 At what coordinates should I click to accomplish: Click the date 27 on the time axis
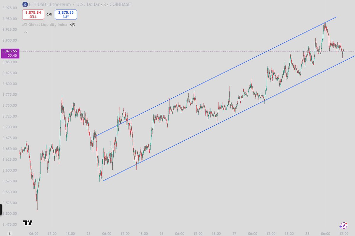(234, 233)
